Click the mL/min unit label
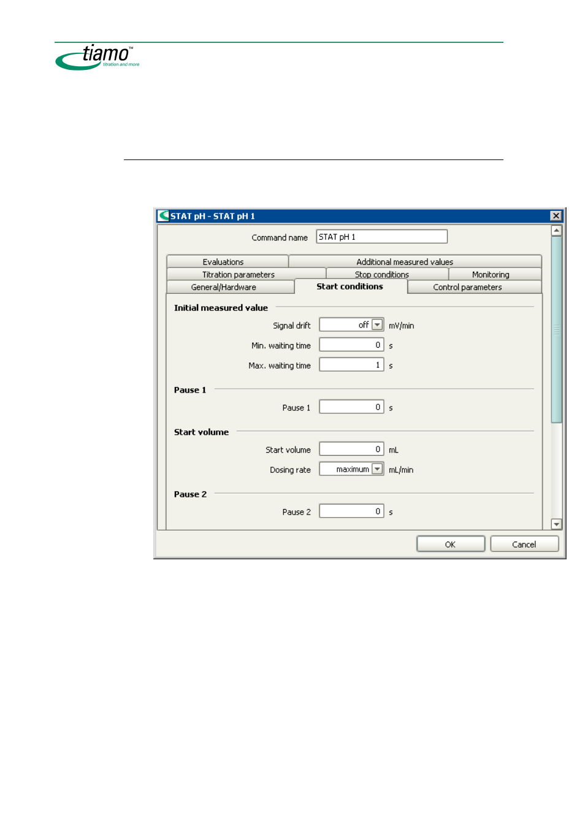The width and height of the screenshot is (585, 828). [x=401, y=470]
